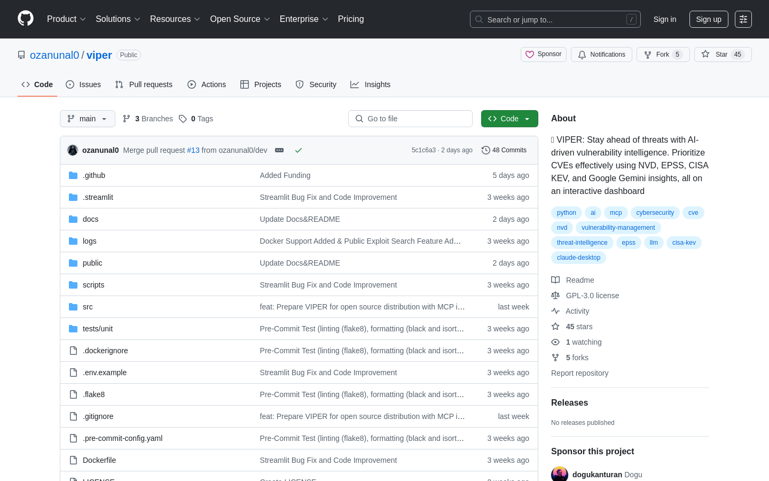The width and height of the screenshot is (769, 481).
Task: Expand the Resources menu
Action: [x=175, y=19]
